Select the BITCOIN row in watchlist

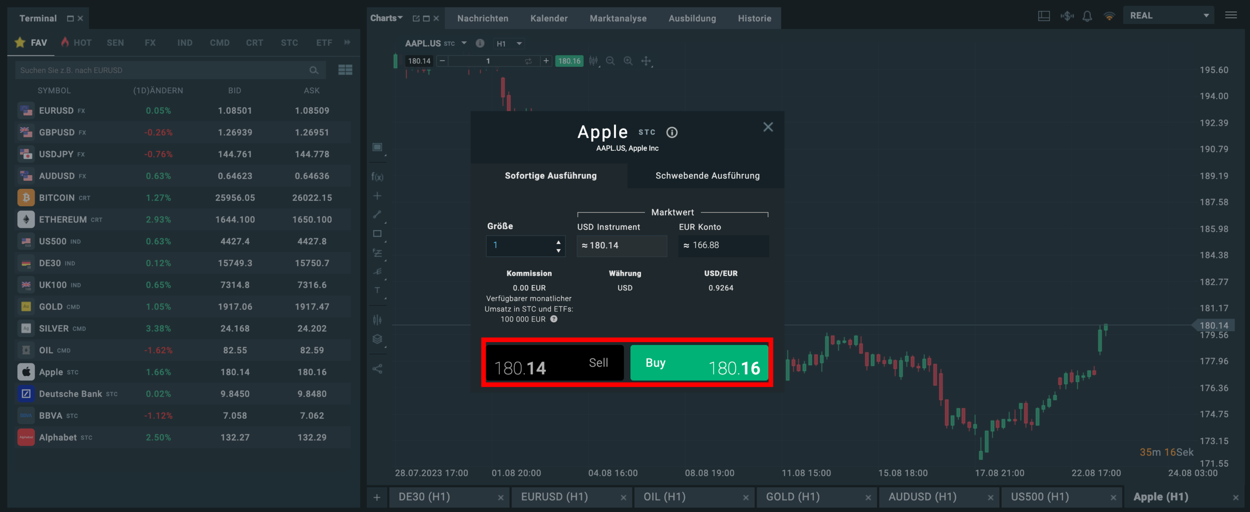pyautogui.click(x=183, y=198)
